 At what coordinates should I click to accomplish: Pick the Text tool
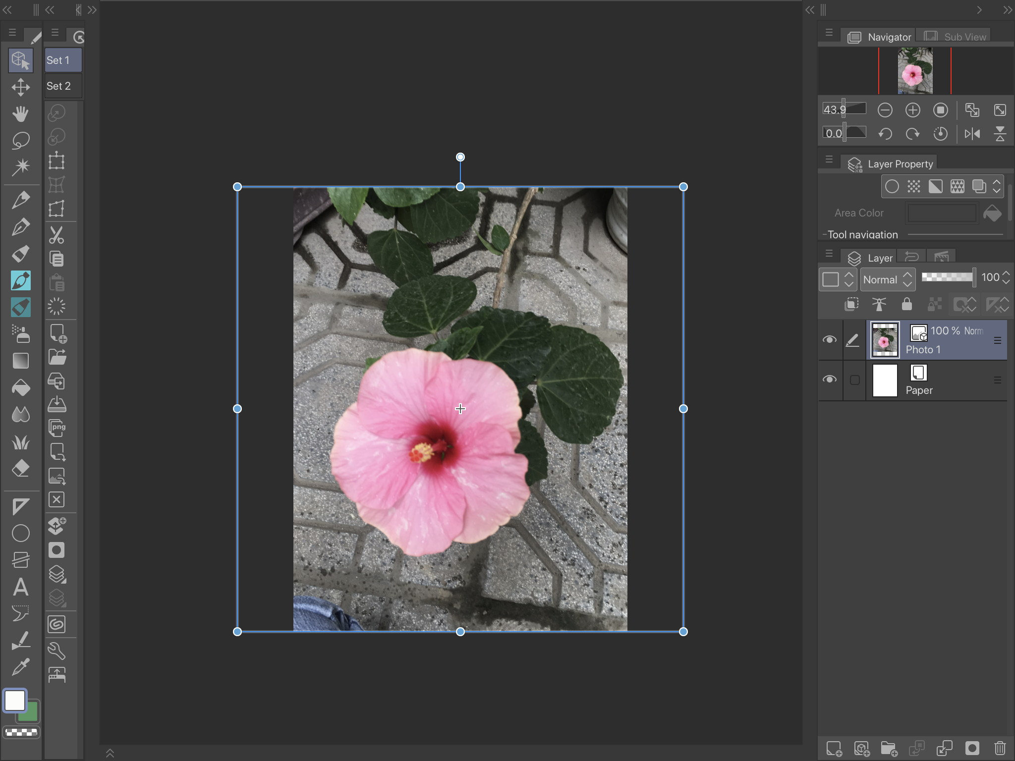pos(20,588)
